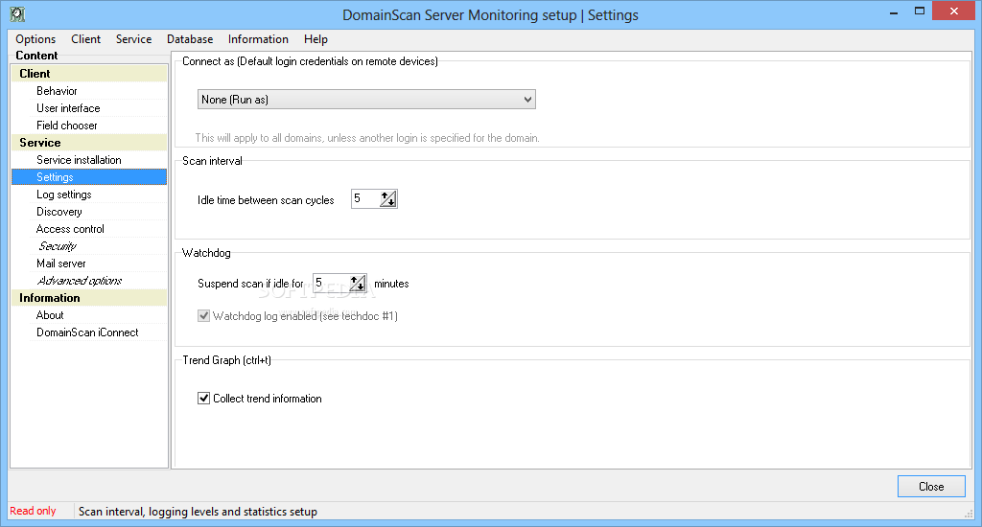
Task: Click the Suspend scan idle minutes spinner arrows
Action: pos(358,284)
